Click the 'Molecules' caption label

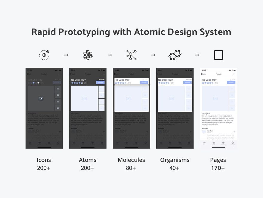(x=131, y=160)
